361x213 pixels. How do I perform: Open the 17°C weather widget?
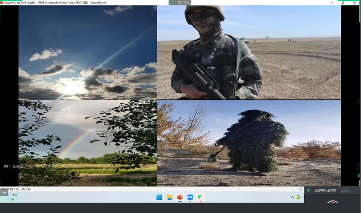click(11, 197)
